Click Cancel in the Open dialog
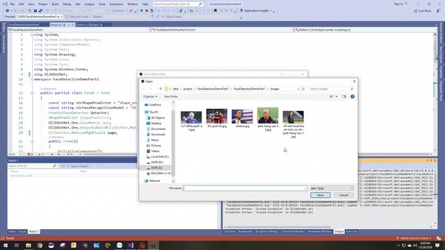 [x=343, y=195]
